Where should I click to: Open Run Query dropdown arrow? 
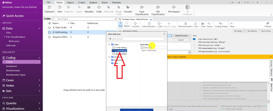point(245,31)
